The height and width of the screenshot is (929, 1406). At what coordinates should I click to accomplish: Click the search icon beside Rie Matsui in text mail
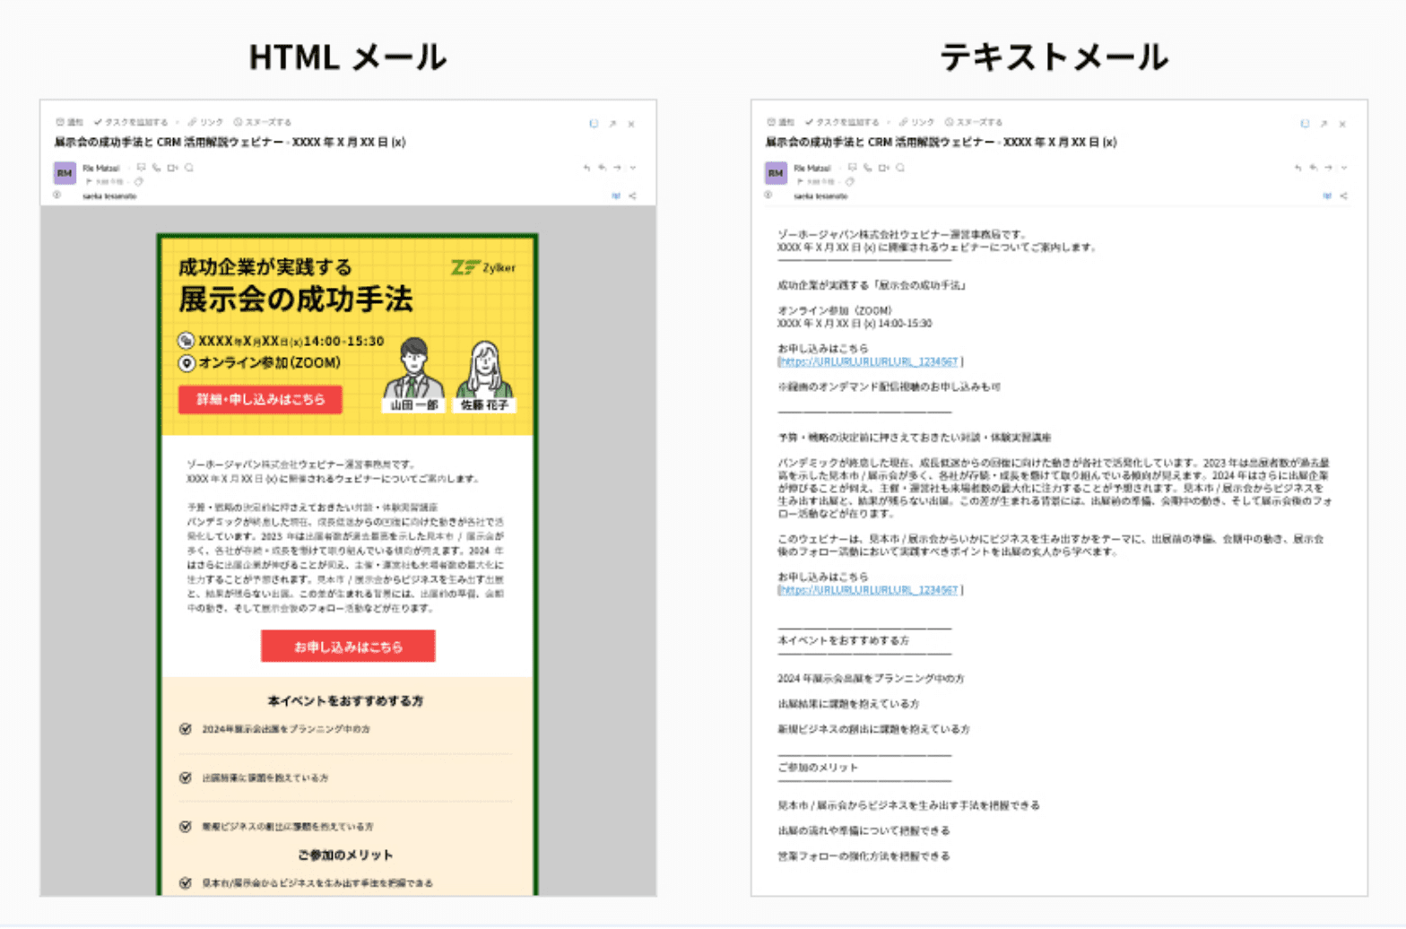point(899,168)
